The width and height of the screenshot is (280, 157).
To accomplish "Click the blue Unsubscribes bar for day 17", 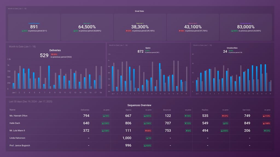I will 265,78.
